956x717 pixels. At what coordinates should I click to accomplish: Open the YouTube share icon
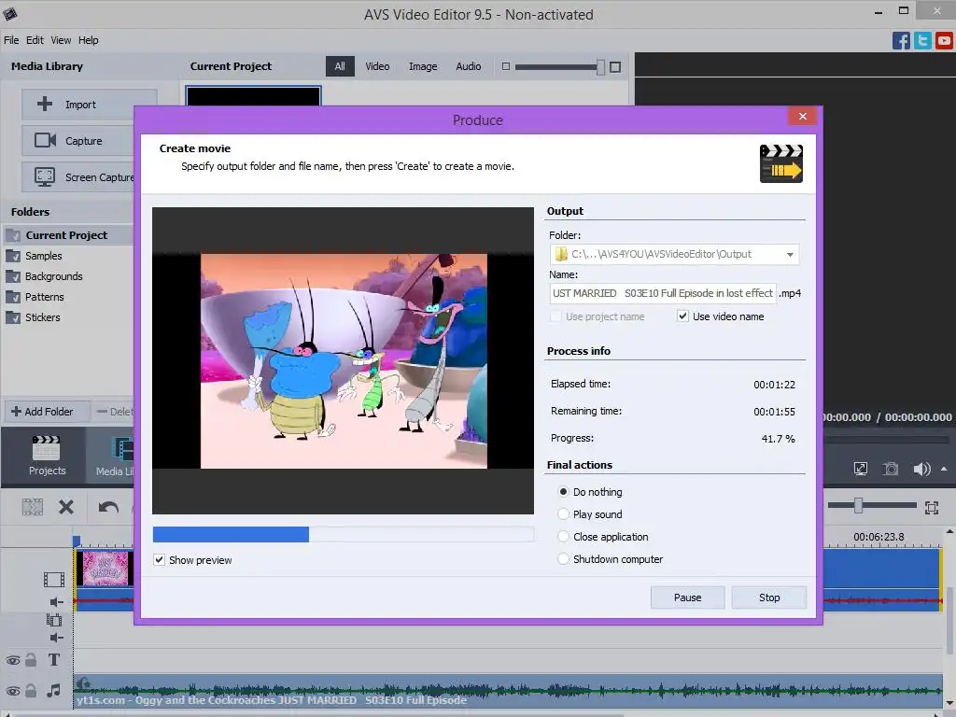(944, 41)
